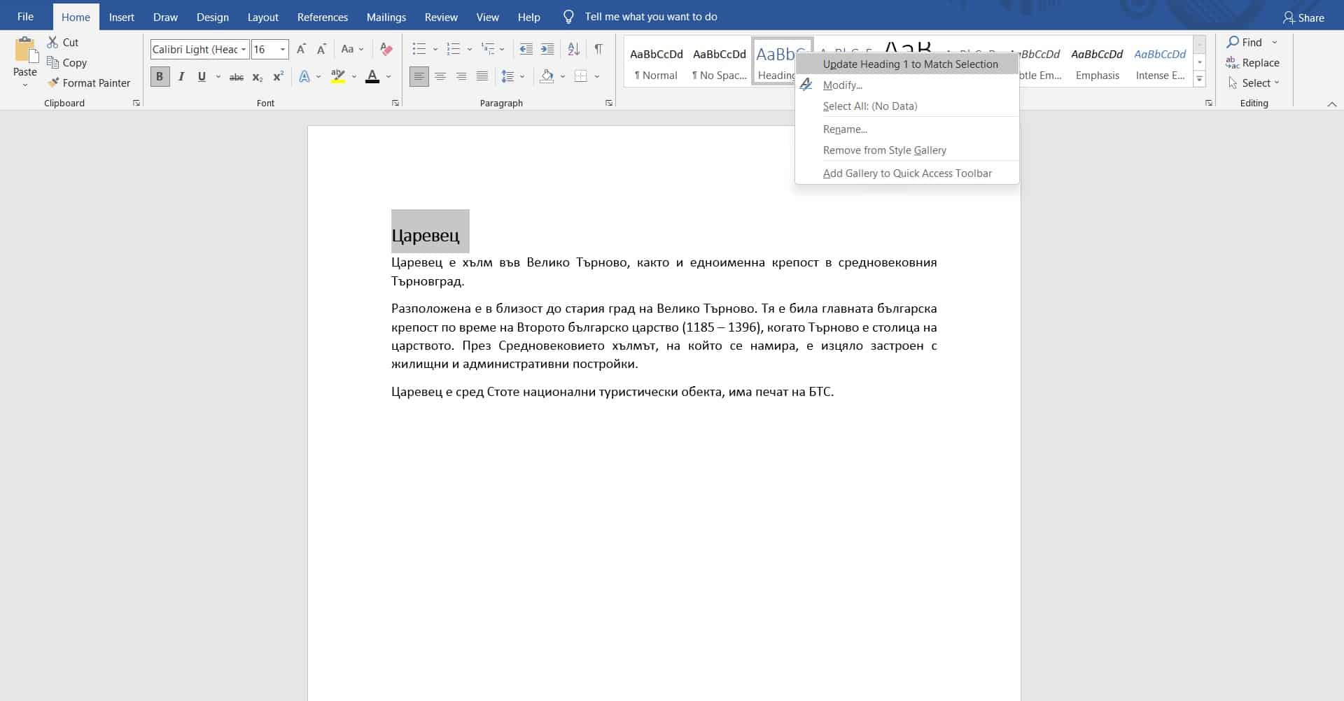The height and width of the screenshot is (701, 1344).
Task: Toggle subscript formatting
Action: [258, 78]
